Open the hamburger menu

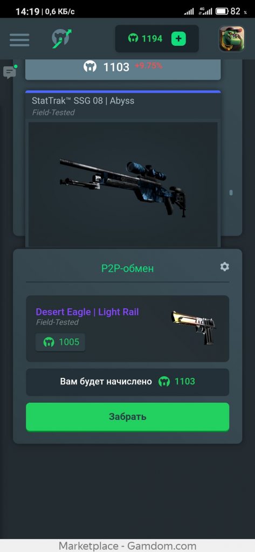[x=19, y=39]
